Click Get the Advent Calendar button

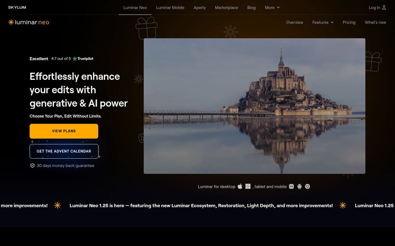64,151
